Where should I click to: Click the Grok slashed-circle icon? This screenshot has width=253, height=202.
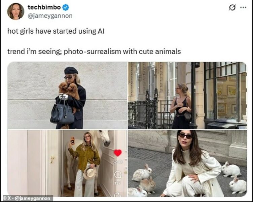[232, 7]
